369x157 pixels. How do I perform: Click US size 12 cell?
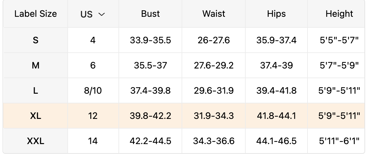(93, 116)
